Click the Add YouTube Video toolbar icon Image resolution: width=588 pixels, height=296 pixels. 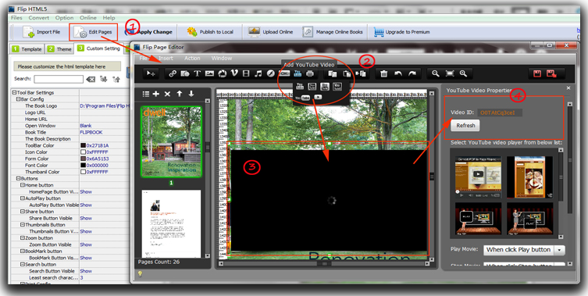pyautogui.click(x=298, y=74)
